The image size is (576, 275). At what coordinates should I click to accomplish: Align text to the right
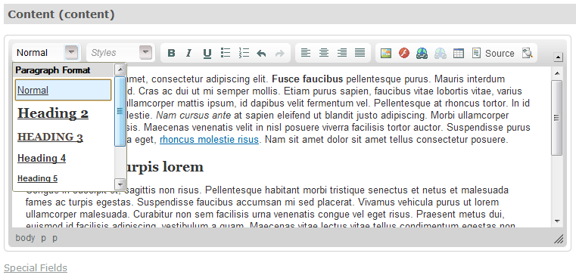coord(342,53)
